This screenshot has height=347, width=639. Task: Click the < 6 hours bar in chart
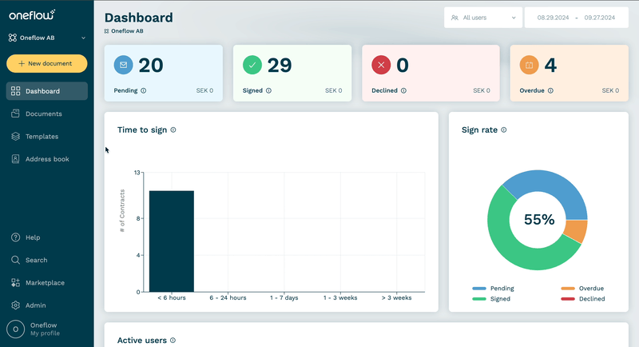point(172,241)
